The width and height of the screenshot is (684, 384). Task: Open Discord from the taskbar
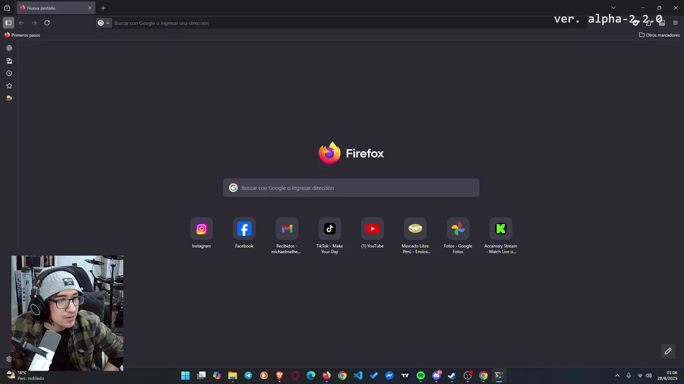coord(437,375)
